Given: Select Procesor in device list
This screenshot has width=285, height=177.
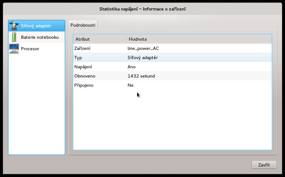Looking at the screenshot, I should pos(37,49).
